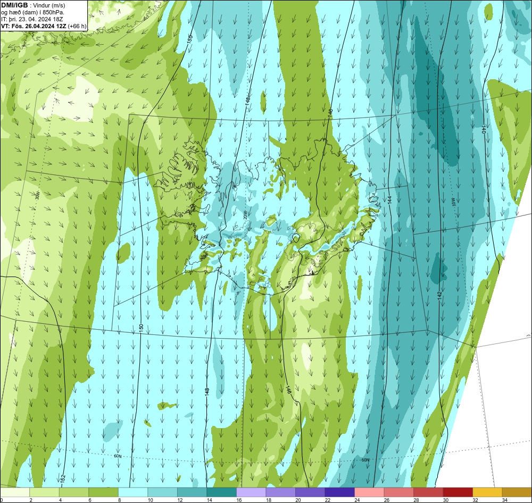
Task: Click the title text 'DMI/IGB : Vindur (m/s)'
Action: tap(33, 5)
